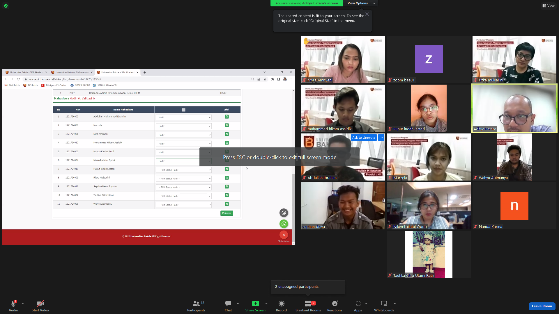The image size is (559, 314).
Task: Select Myra Amriyani's video thumbnail
Action: [343, 59]
